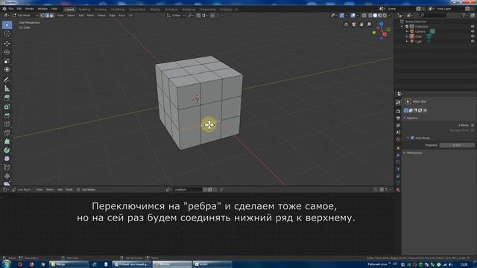Select the Select Box tool in toolbar

[x=7, y=25]
